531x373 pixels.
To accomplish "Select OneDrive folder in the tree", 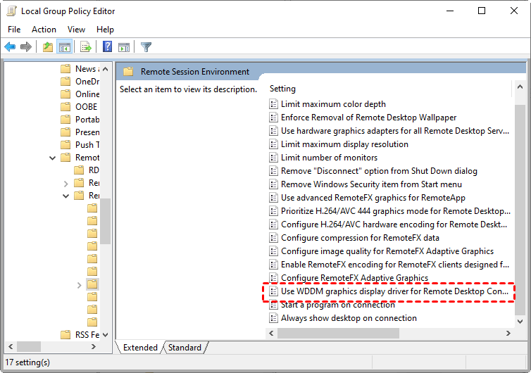I will 87,82.
